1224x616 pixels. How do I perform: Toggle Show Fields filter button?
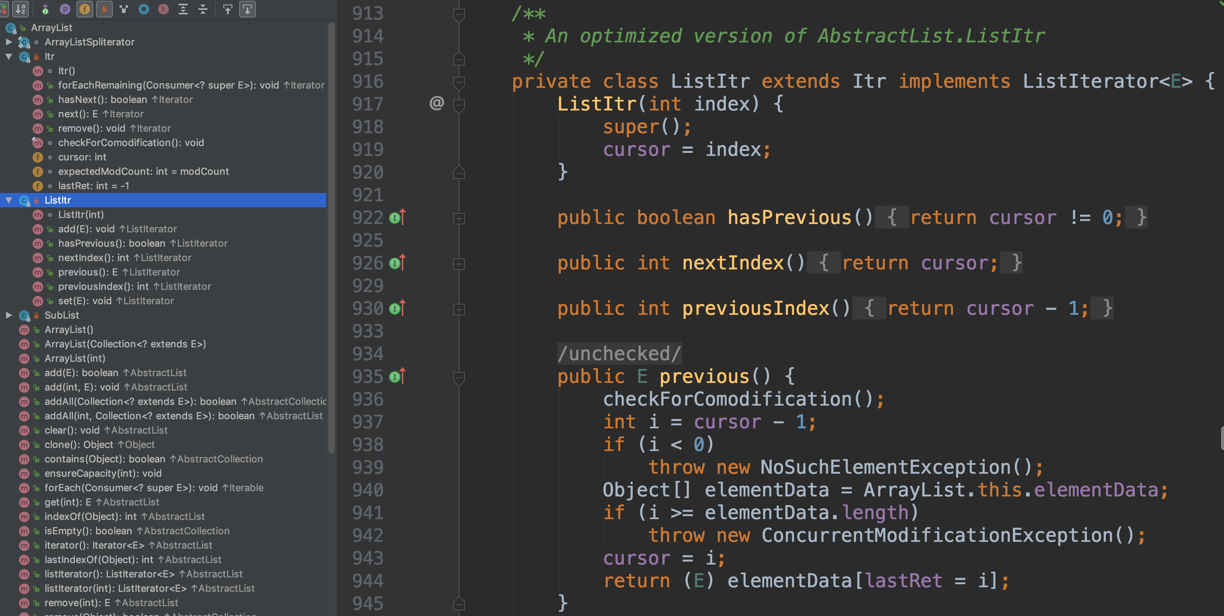click(84, 9)
